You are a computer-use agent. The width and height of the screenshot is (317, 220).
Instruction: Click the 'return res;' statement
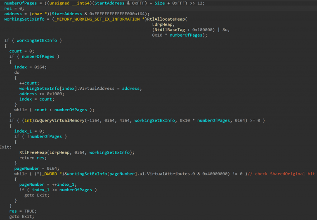click(33, 158)
